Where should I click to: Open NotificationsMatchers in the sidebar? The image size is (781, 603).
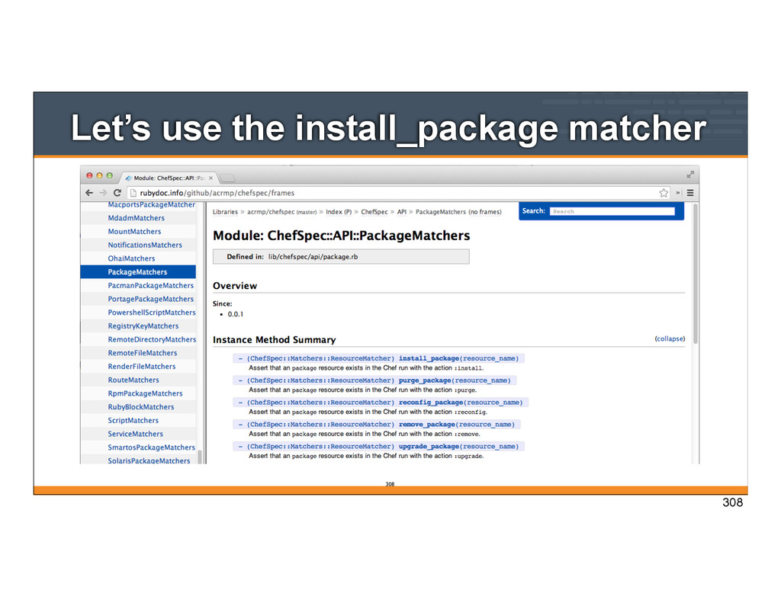(145, 245)
